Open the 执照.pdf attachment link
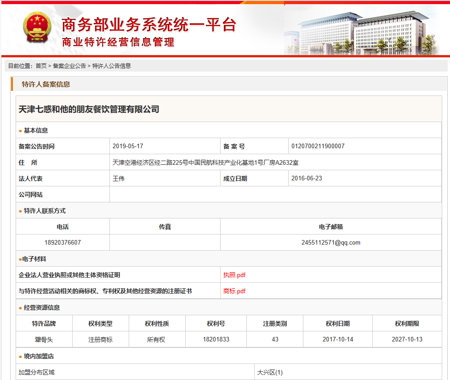This screenshot has height=380, width=450. (234, 275)
